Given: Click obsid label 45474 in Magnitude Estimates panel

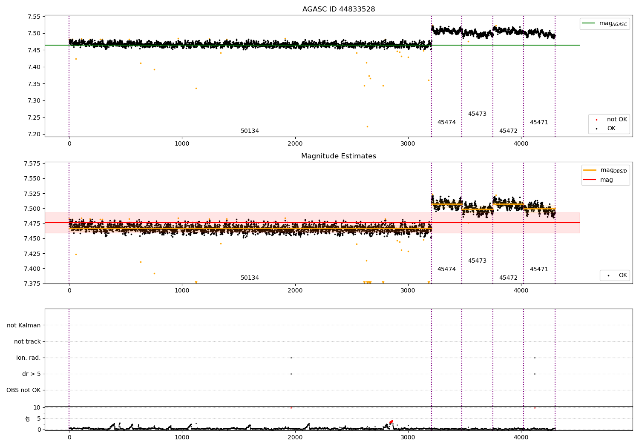Looking at the screenshot, I should 446,269.
